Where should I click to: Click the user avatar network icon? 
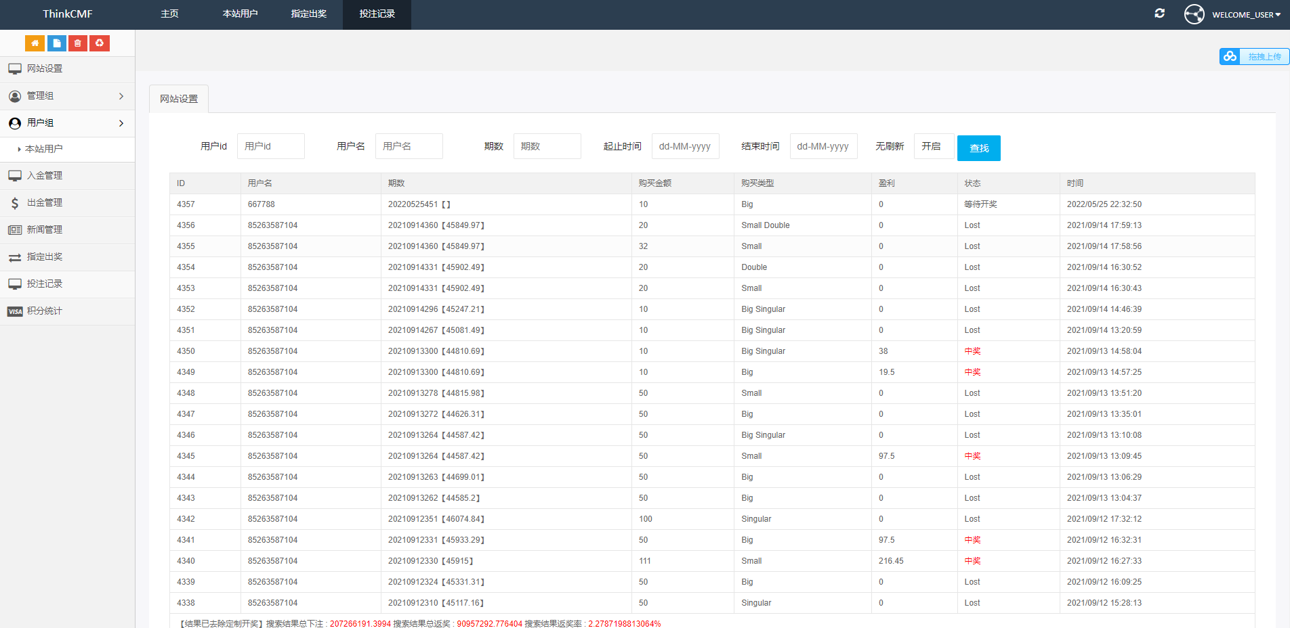coord(1194,14)
